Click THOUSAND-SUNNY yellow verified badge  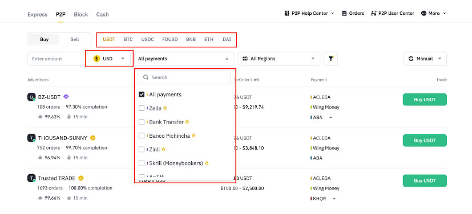(92, 138)
